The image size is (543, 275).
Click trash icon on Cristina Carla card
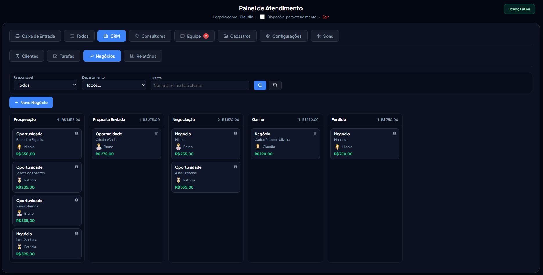156,133
